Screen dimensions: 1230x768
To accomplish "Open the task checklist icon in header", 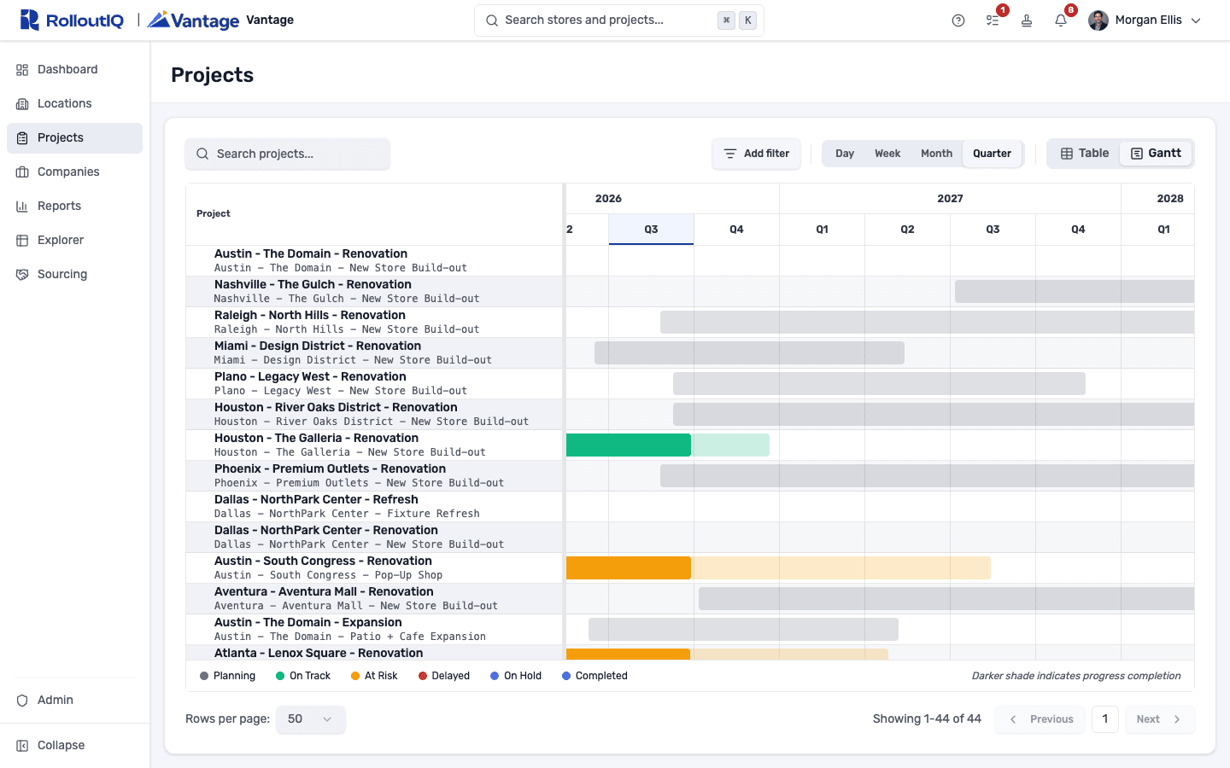I will [x=993, y=20].
